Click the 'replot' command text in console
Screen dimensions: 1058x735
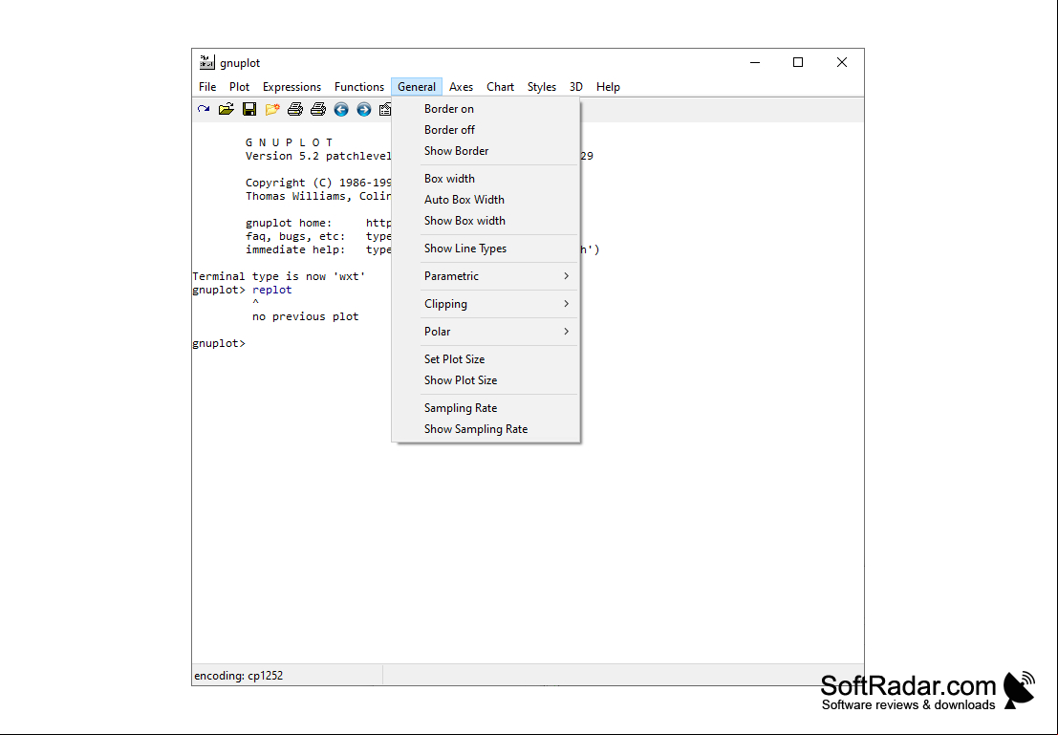(x=272, y=290)
